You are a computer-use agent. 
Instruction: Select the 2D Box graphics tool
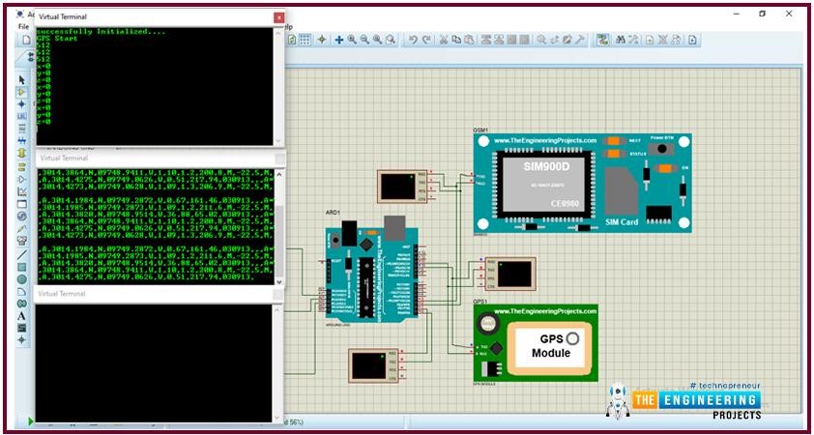pyautogui.click(x=22, y=267)
